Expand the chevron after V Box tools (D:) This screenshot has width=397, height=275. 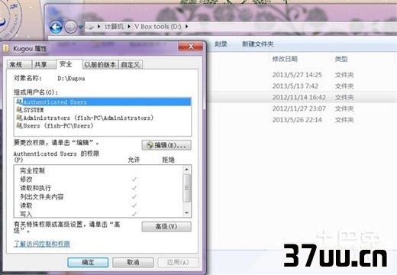pyautogui.click(x=187, y=26)
